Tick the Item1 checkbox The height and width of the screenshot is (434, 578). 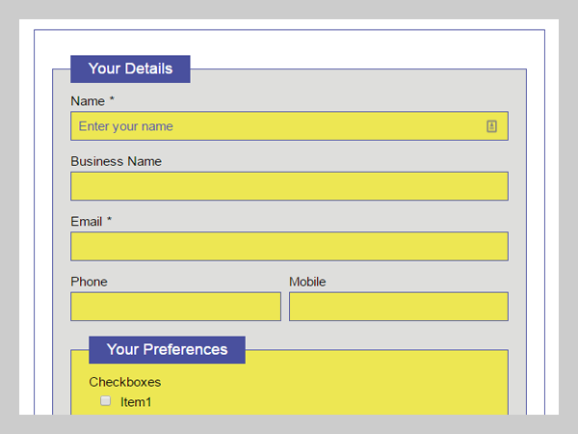point(106,401)
